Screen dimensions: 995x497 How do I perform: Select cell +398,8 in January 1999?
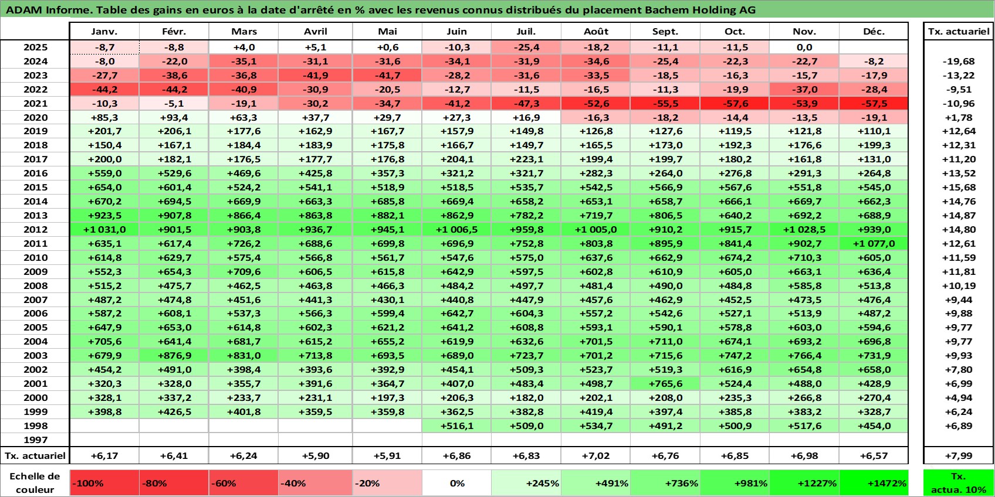[x=104, y=412]
